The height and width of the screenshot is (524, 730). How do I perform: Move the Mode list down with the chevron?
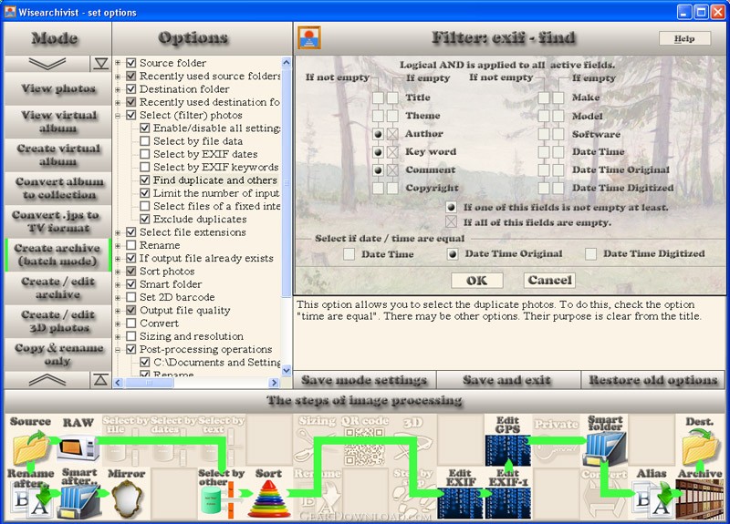(x=47, y=63)
